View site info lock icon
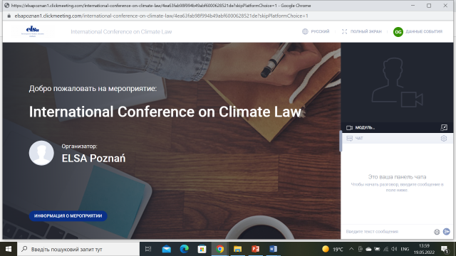Screen dimensions: 456x256 click(x=9, y=16)
